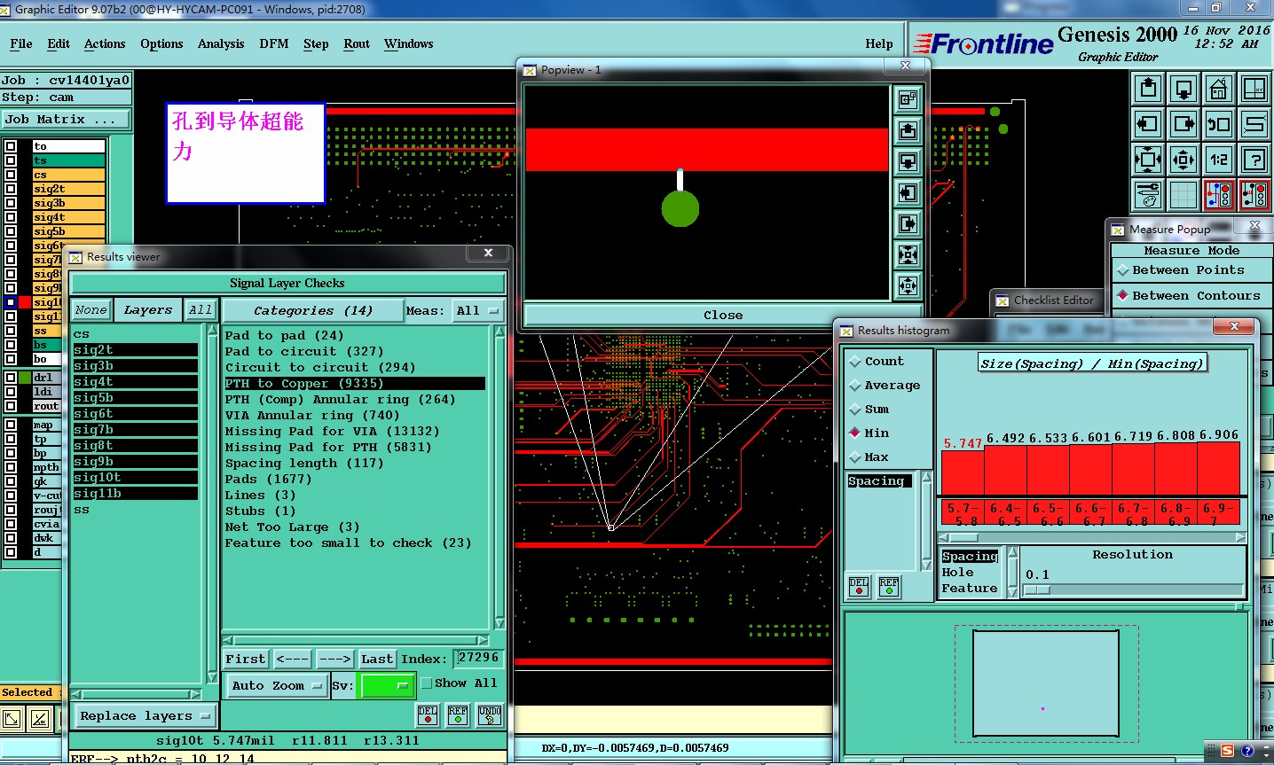
Task: Open the Meas: All dropdown
Action: click(478, 311)
